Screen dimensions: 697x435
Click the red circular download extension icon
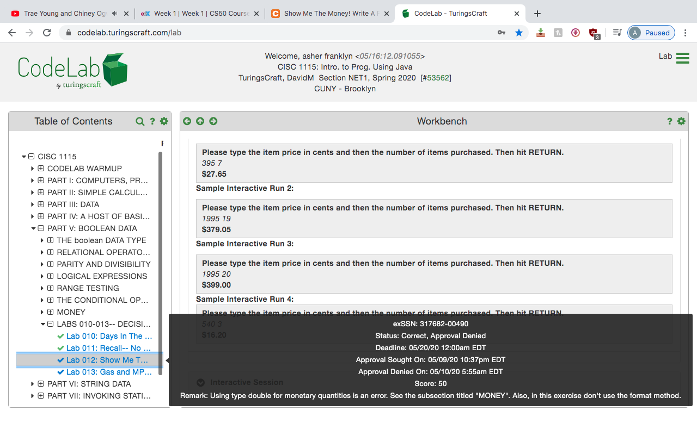(x=576, y=33)
